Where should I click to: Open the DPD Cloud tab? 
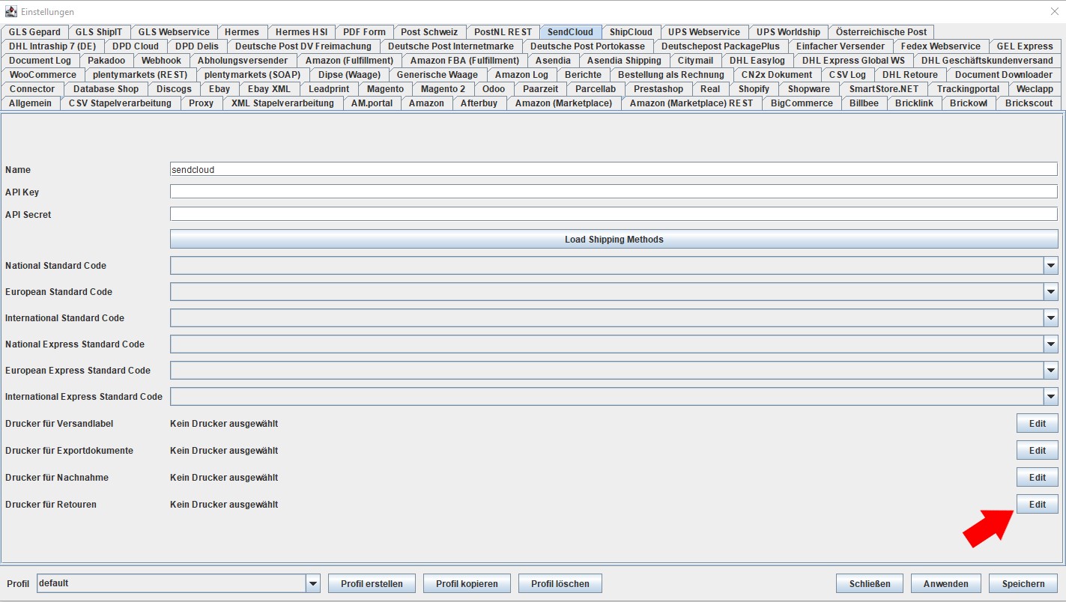pyautogui.click(x=136, y=46)
